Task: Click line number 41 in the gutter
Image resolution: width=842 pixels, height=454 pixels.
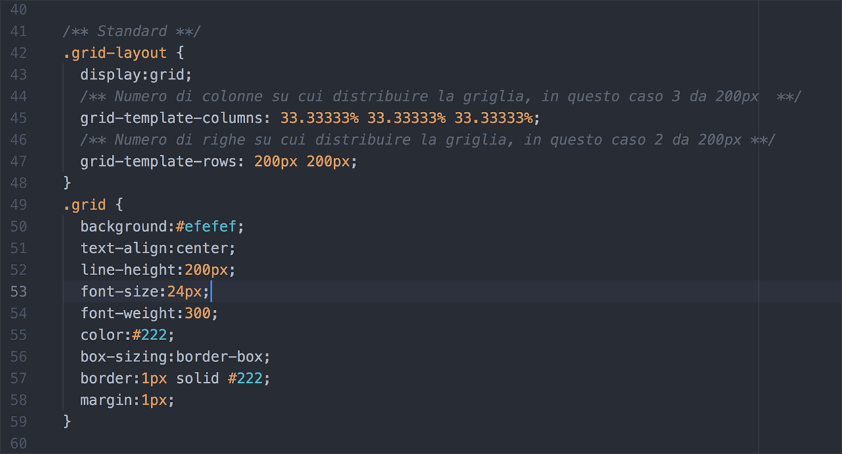Action: [x=19, y=31]
